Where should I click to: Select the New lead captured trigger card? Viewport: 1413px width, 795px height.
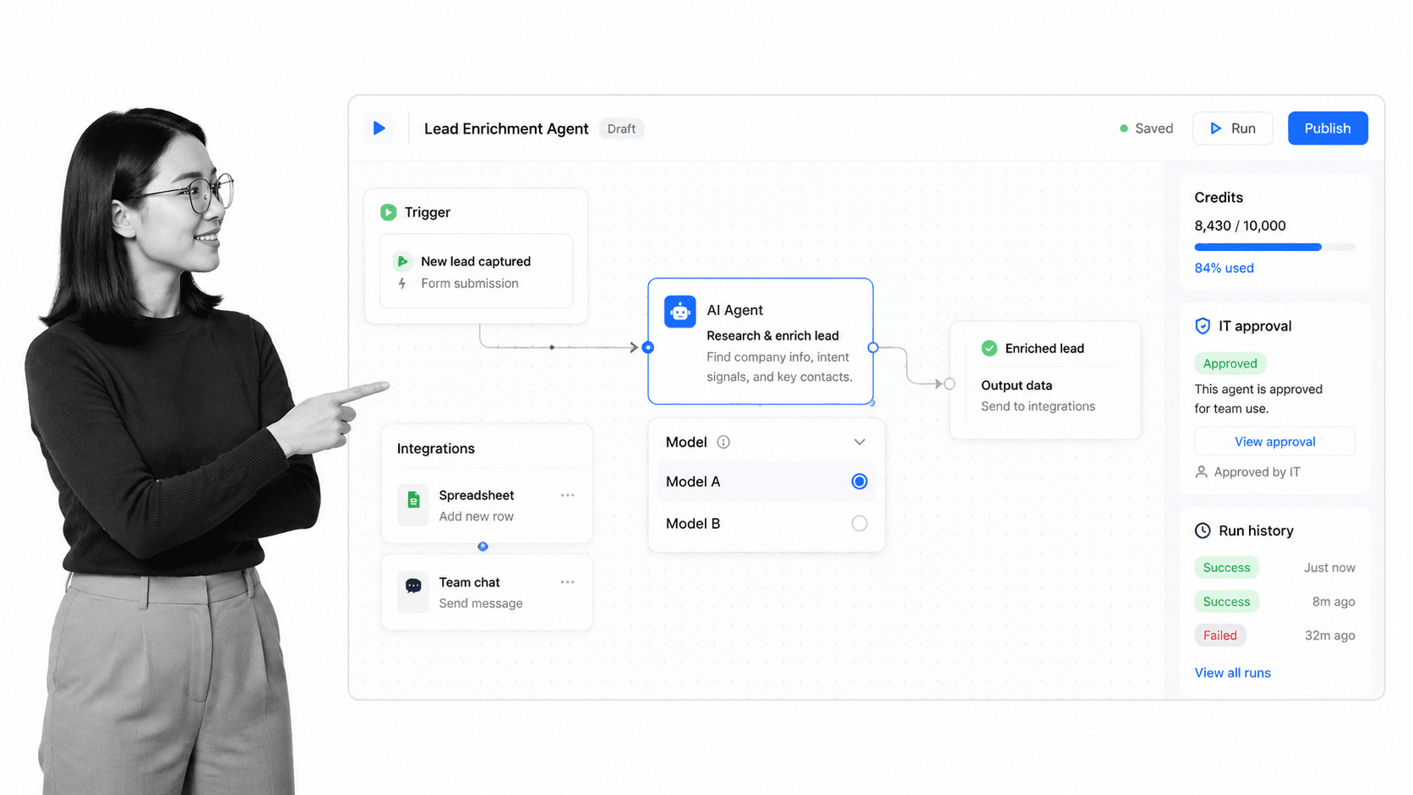477,271
